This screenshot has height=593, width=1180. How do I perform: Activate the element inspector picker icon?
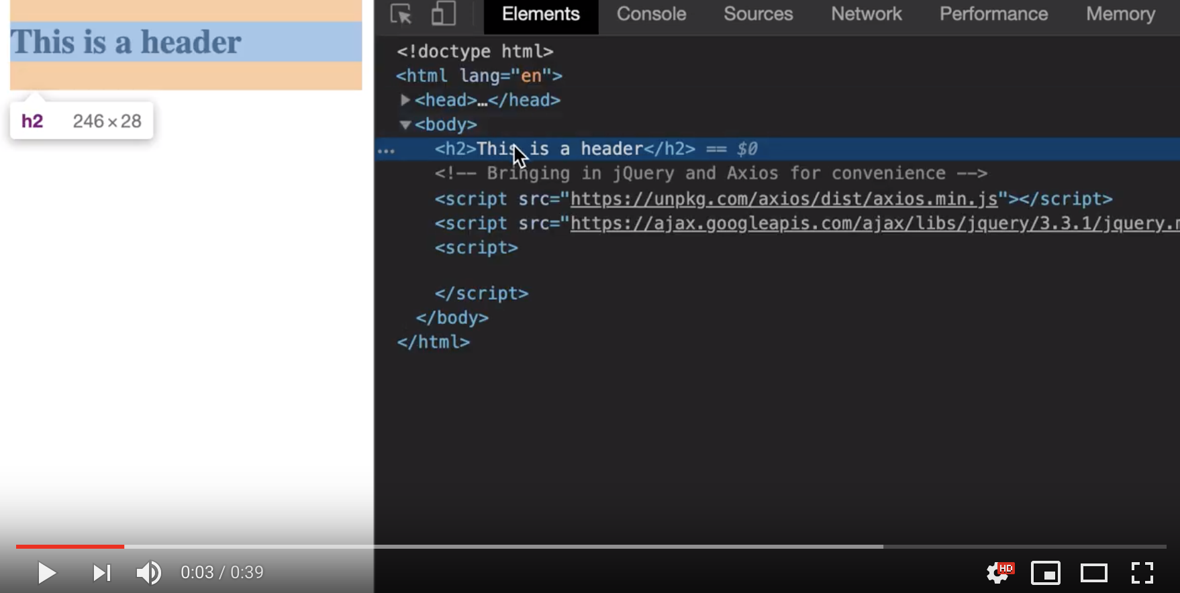click(x=401, y=14)
